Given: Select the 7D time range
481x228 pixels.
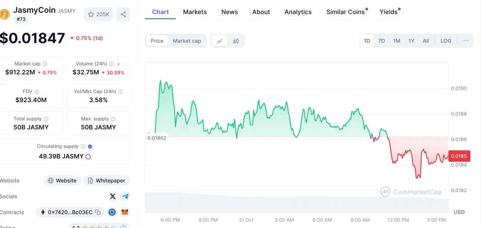Looking at the screenshot, I should coord(381,41).
